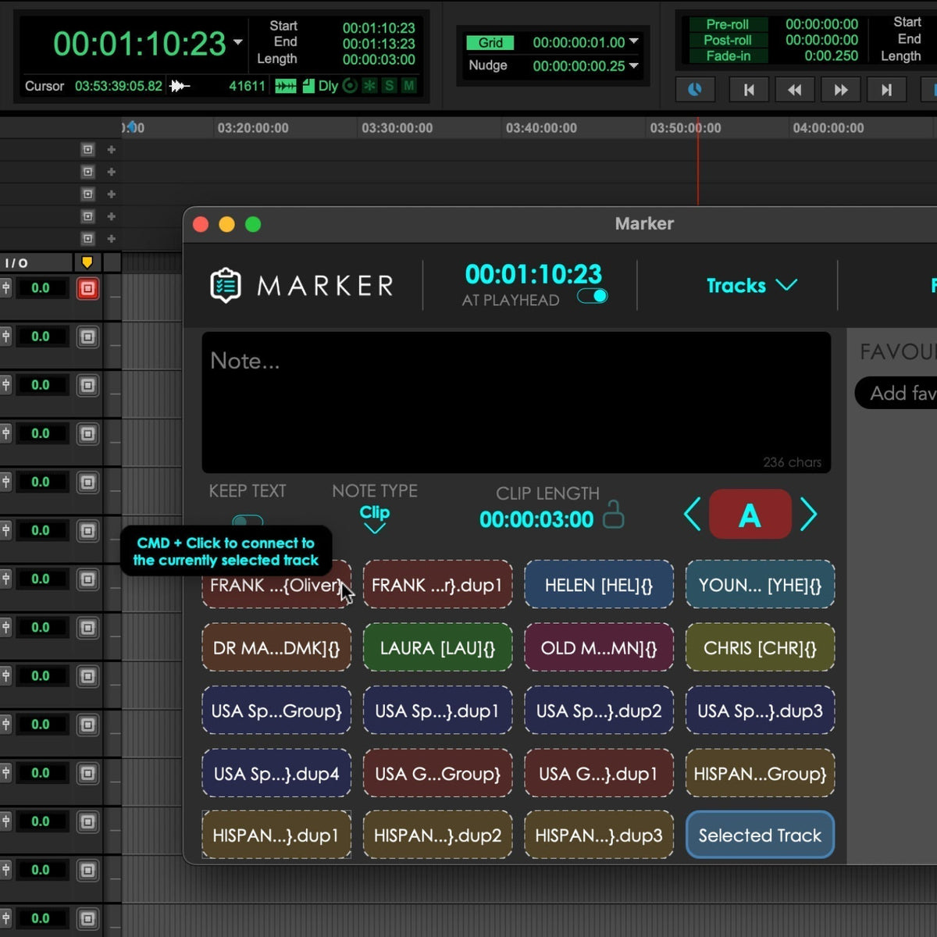Click the white waveform icon beside Cursor value
The height and width of the screenshot is (937, 937).
click(180, 86)
